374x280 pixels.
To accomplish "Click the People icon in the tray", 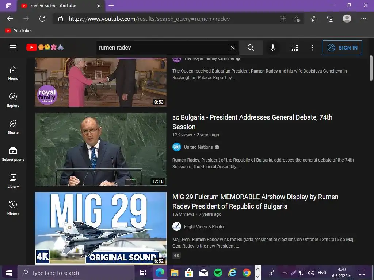I will click(271, 273).
